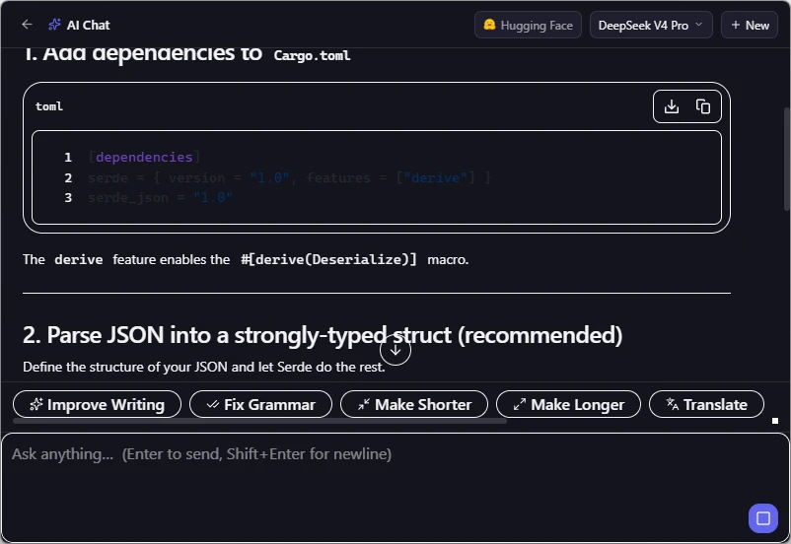Apply the Fix Grammar quick action
The image size is (791, 544).
click(260, 404)
